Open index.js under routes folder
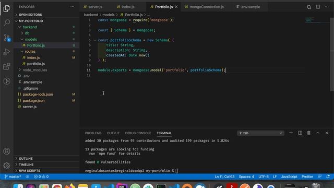Screen dimensions: 334x188 tap(33, 57)
